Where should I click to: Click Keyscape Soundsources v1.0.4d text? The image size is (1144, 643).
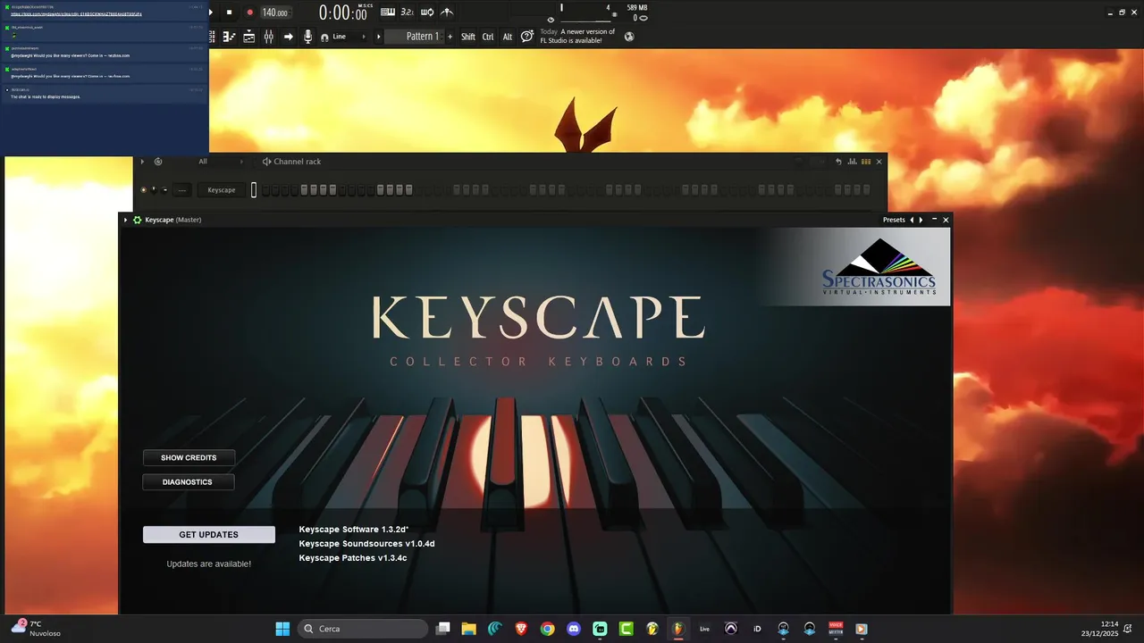[366, 544]
